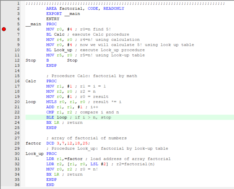Click the red breakpoint marker at line 6

[4, 29]
